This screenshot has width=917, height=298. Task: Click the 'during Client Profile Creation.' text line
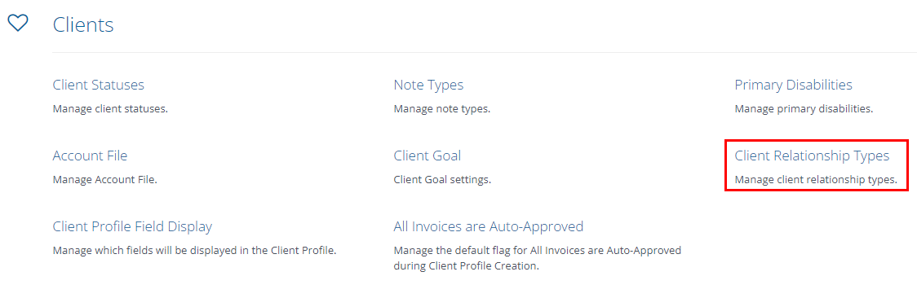pos(466,266)
